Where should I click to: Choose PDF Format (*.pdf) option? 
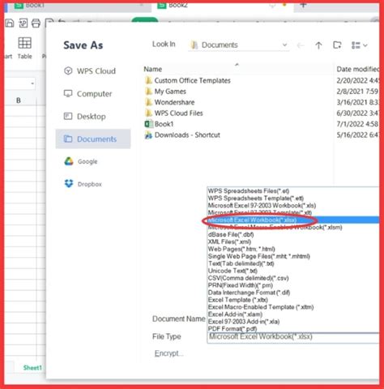[293, 329]
